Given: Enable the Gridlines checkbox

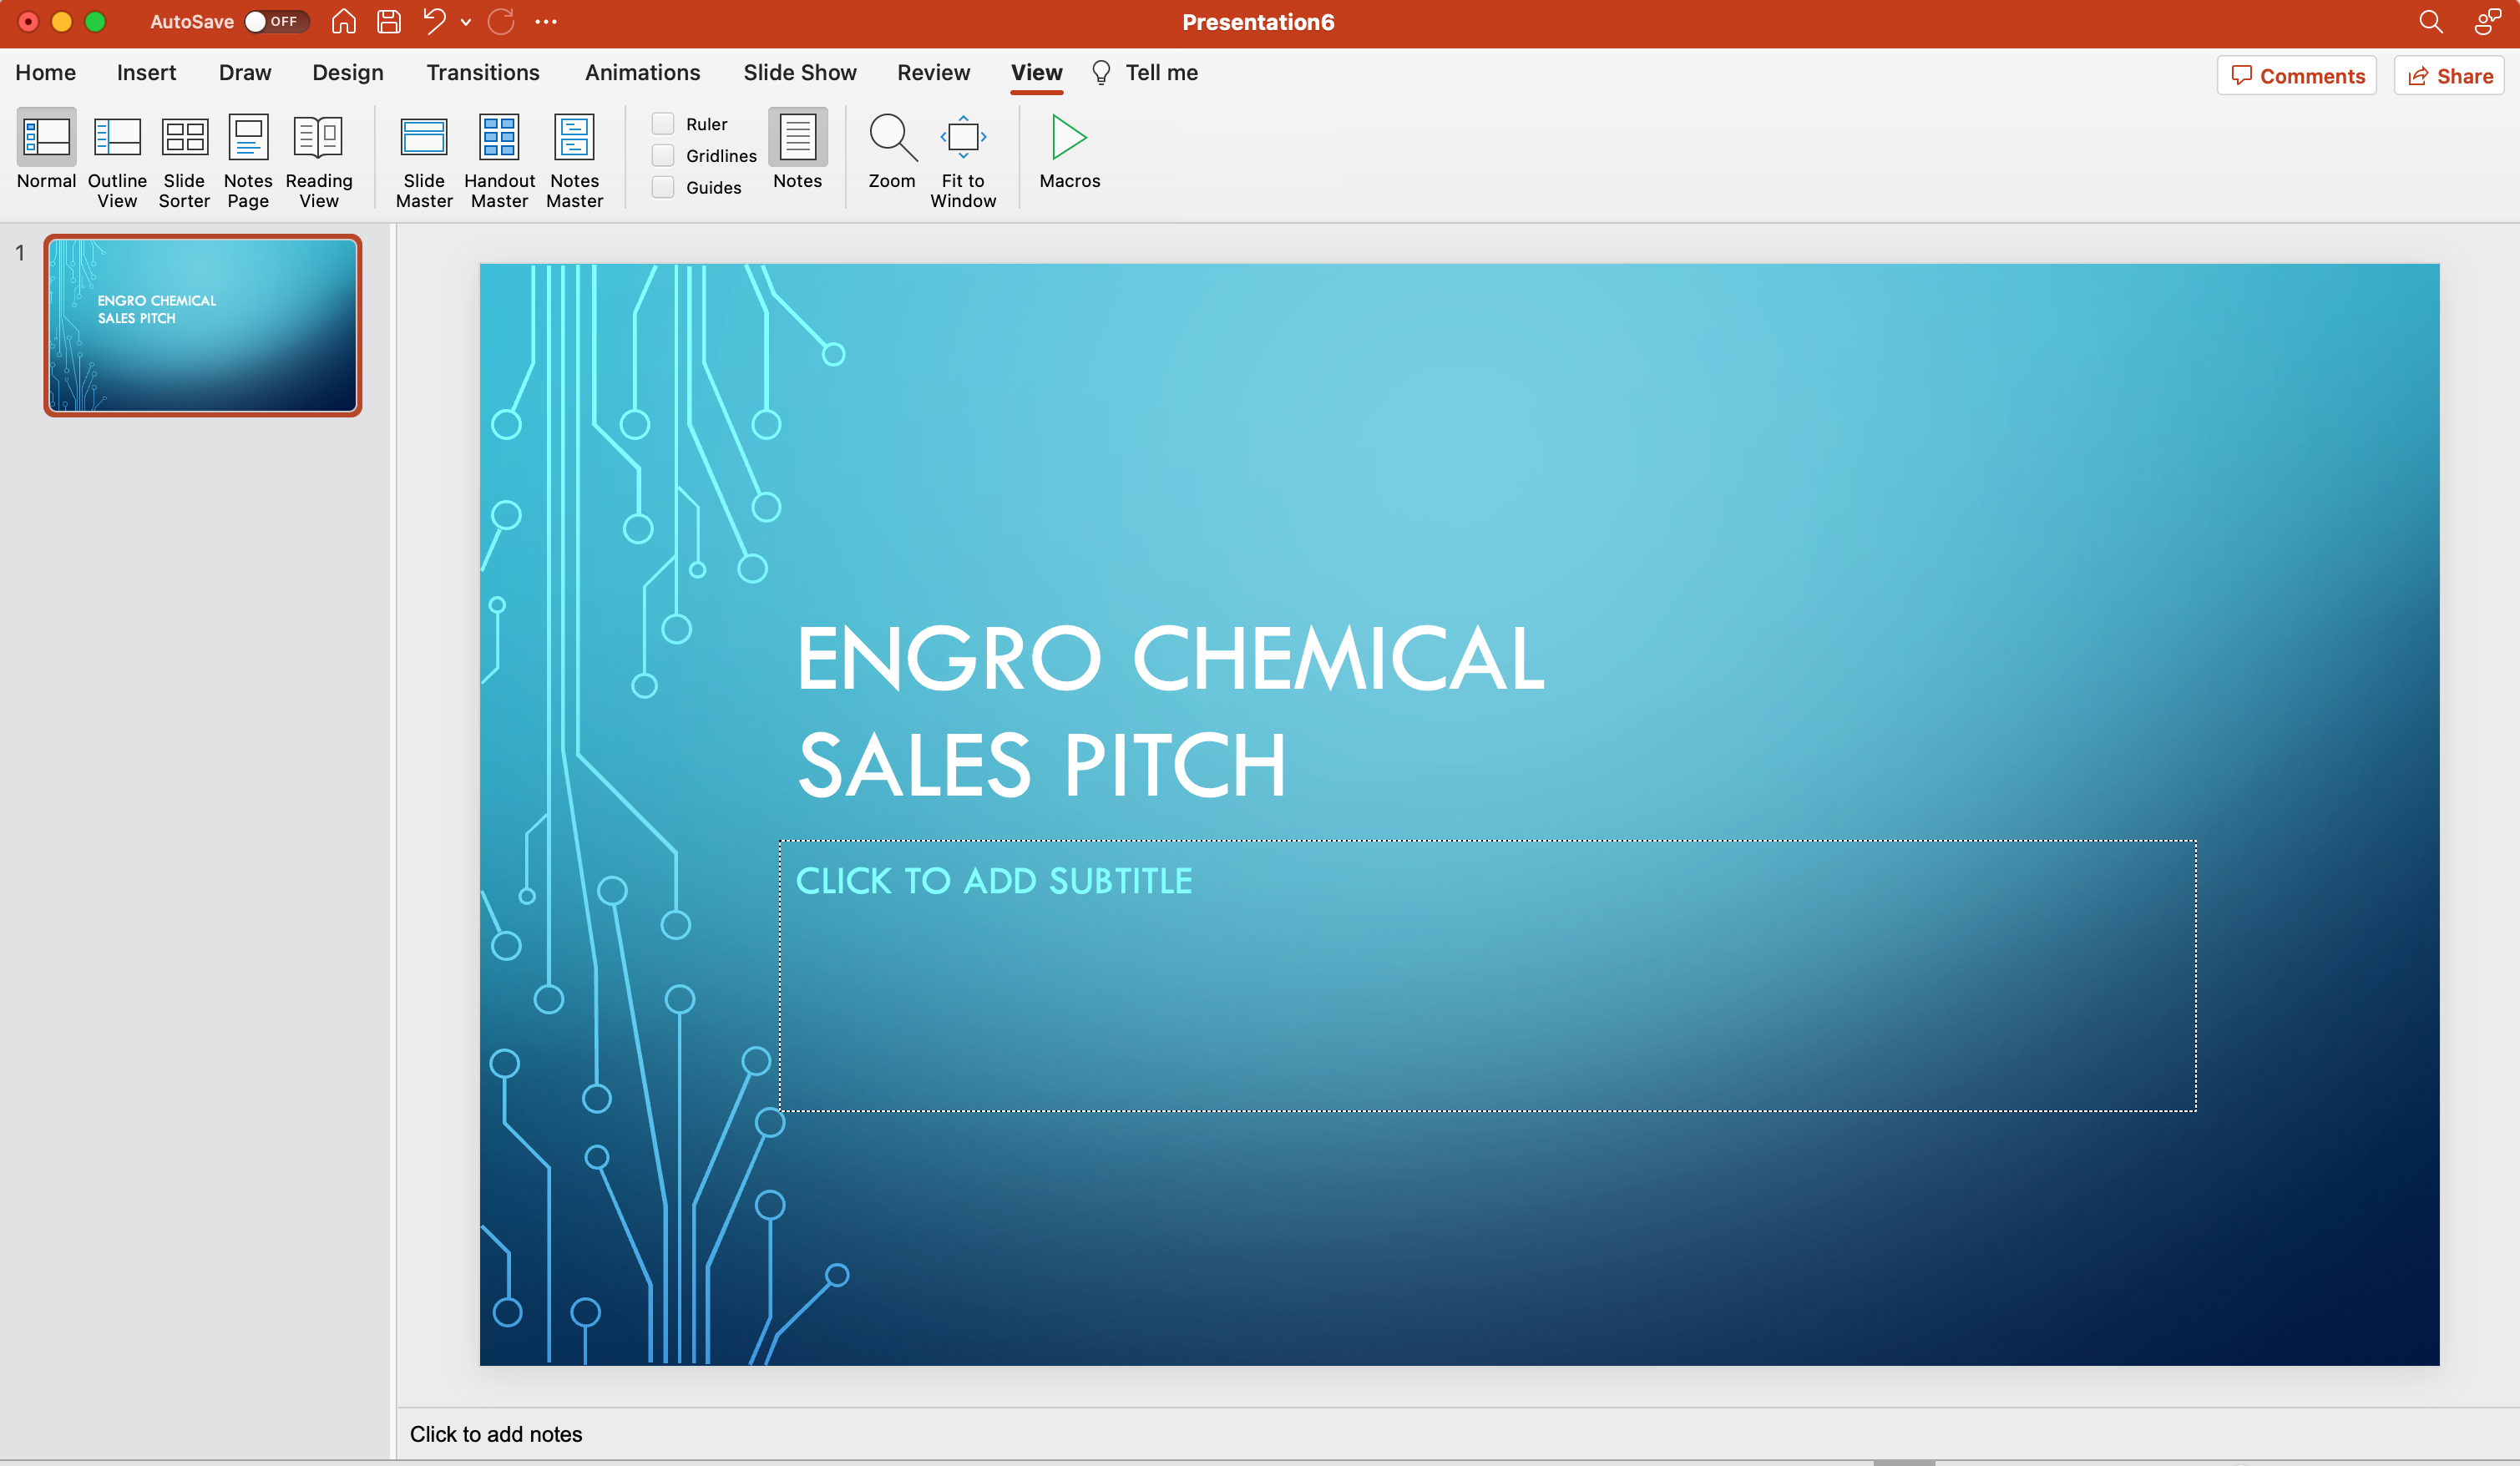Looking at the screenshot, I should coord(663,155).
